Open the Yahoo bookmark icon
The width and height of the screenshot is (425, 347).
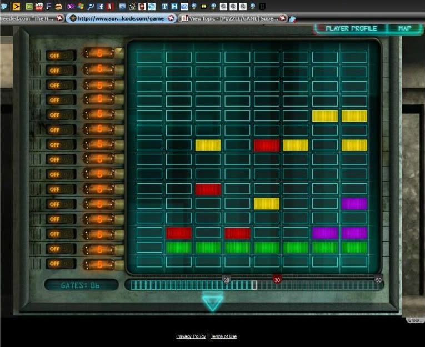click(x=71, y=7)
